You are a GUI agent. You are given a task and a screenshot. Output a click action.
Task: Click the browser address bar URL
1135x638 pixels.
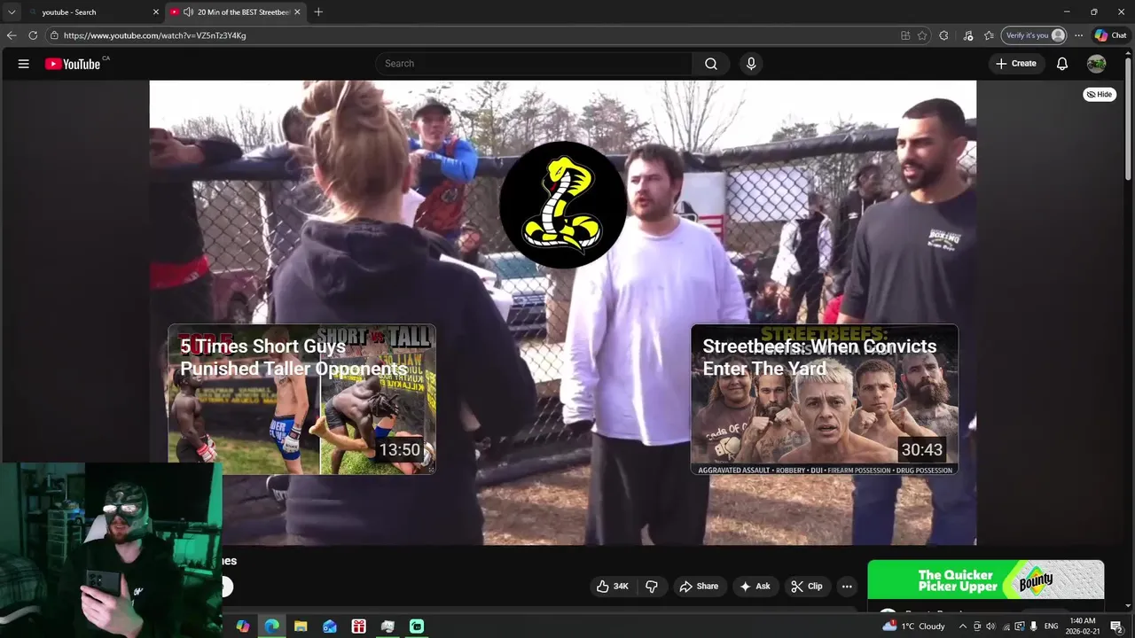(x=155, y=35)
